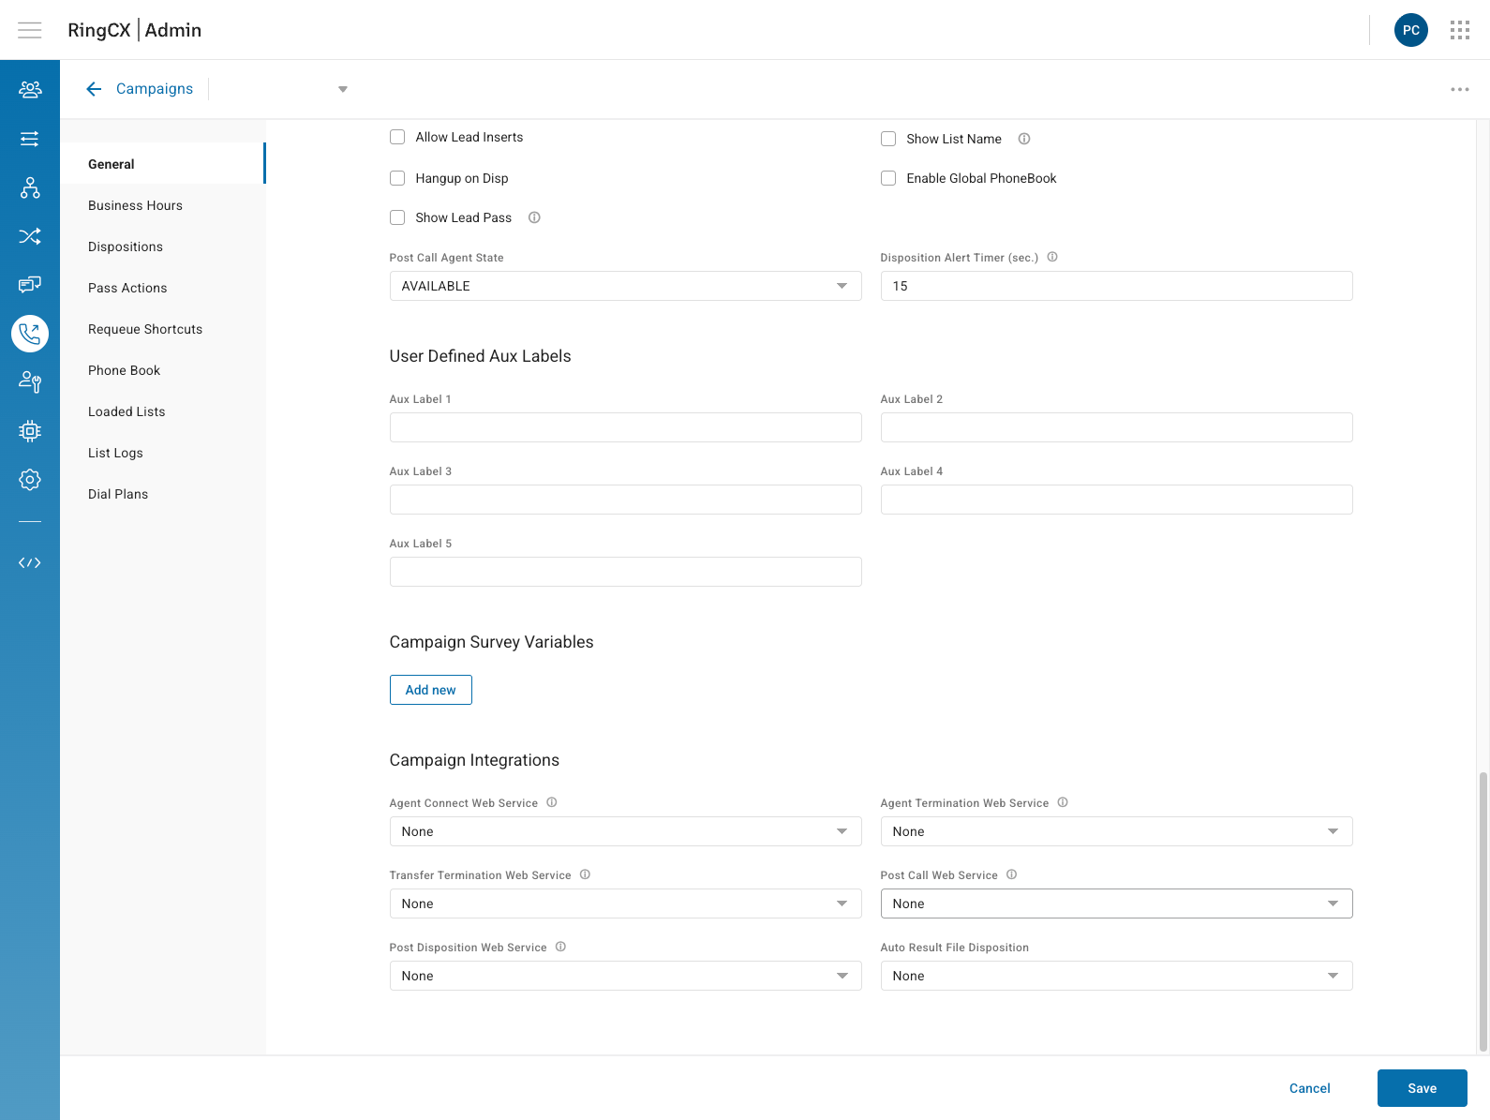Image resolution: width=1490 pixels, height=1120 pixels.
Task: Switch to Business Hours tab
Action: point(163,205)
